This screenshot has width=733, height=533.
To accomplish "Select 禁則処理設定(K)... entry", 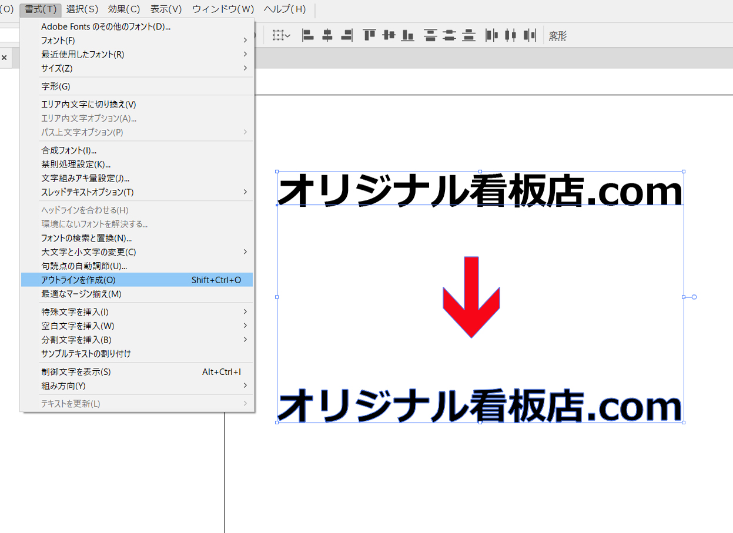I will [136, 165].
